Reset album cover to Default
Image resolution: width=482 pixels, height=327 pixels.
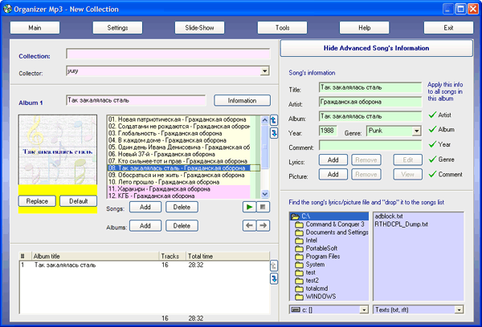[x=79, y=201]
